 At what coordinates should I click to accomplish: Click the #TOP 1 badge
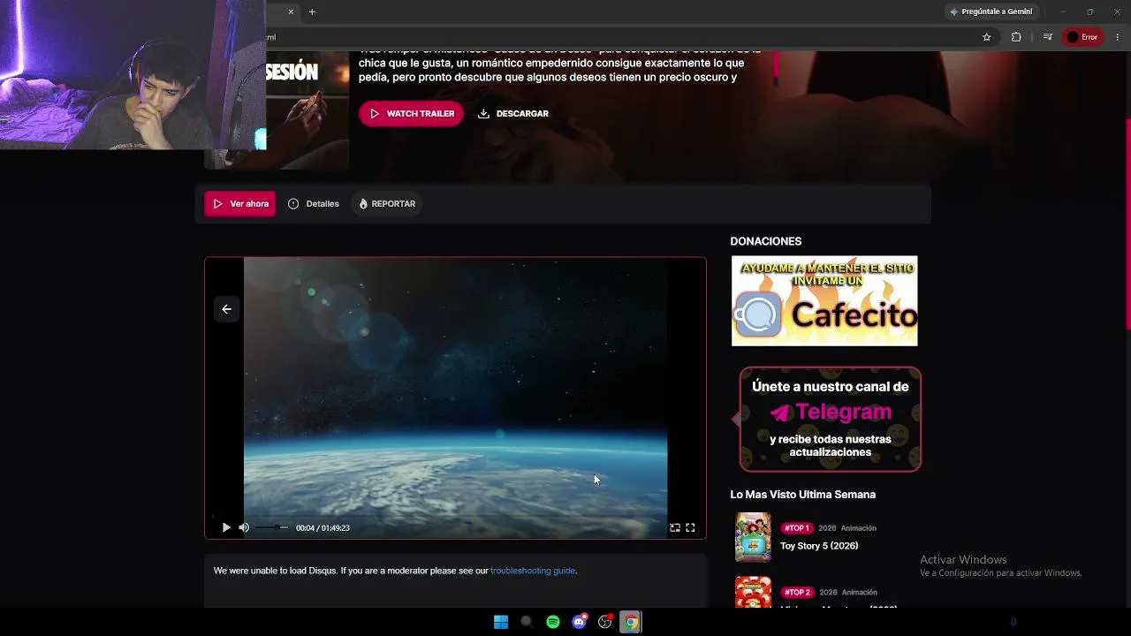797,528
